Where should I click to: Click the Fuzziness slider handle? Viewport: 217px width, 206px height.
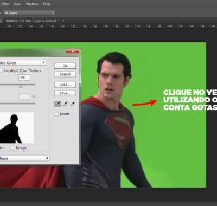[x=21, y=86]
